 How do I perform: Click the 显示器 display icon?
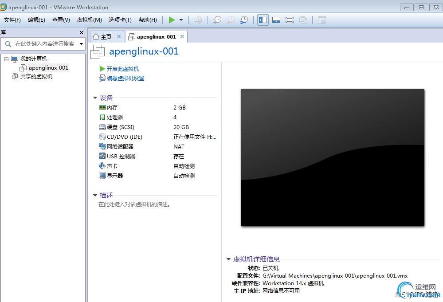pyautogui.click(x=102, y=176)
